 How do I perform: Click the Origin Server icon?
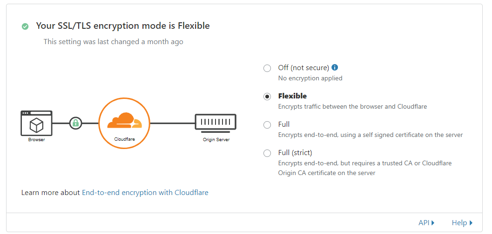click(x=216, y=123)
